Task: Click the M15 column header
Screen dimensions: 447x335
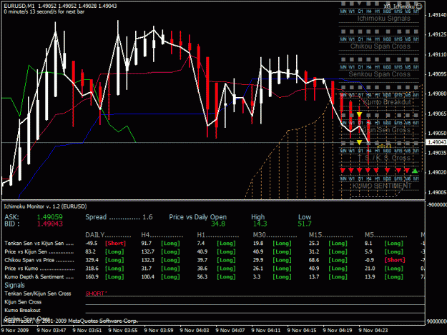Action: (330, 235)
